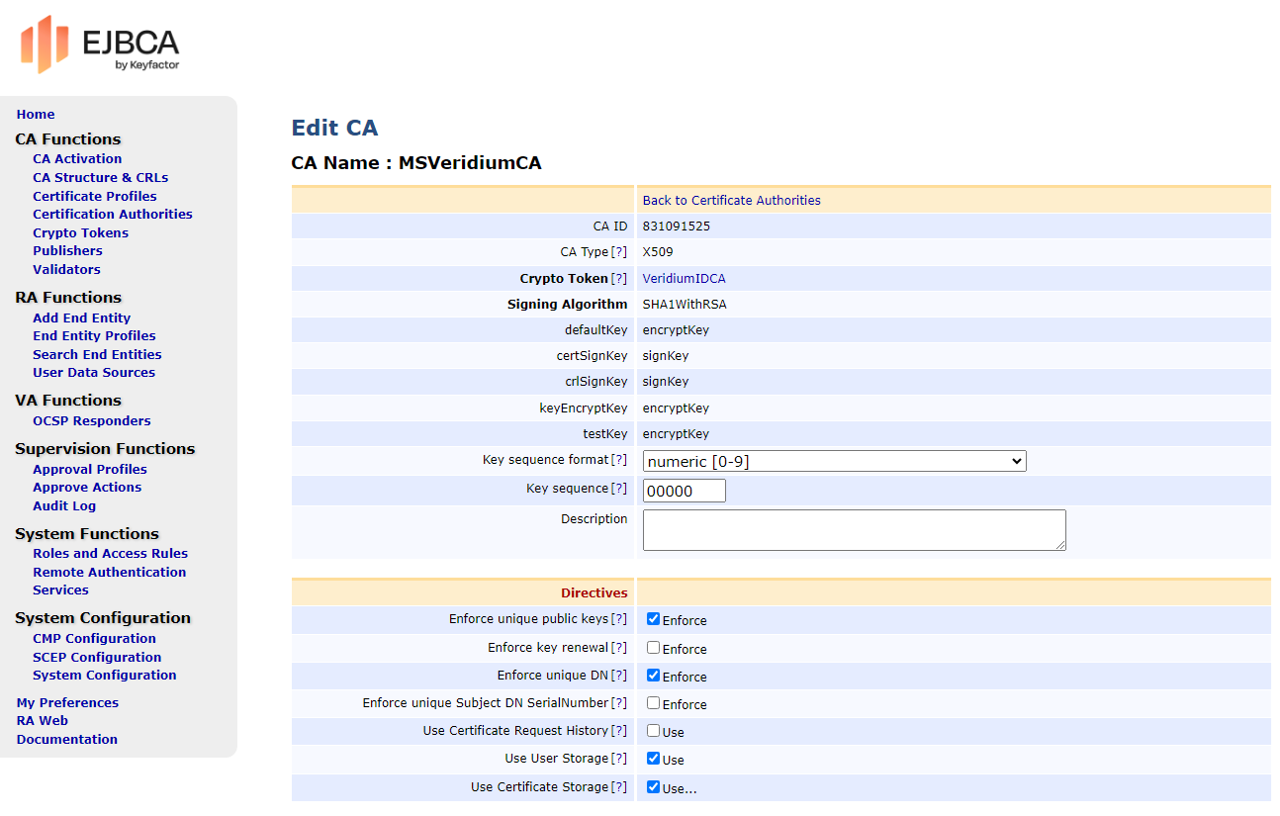This screenshot has height=816, width=1280.
Task: Navigate to Certification Authorities in sidebar
Action: point(114,214)
